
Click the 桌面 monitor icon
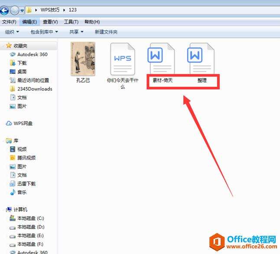(x=13, y=72)
